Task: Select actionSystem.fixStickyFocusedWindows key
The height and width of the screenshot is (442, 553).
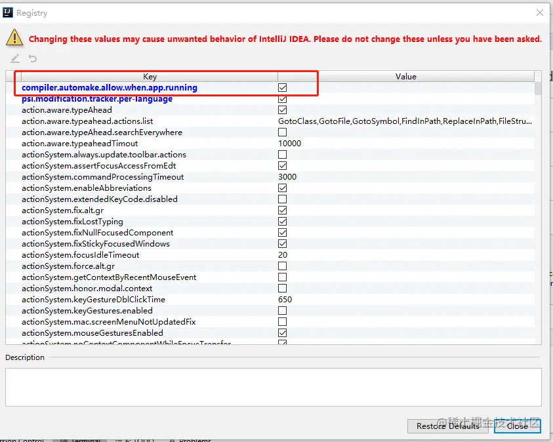Action: (x=96, y=244)
